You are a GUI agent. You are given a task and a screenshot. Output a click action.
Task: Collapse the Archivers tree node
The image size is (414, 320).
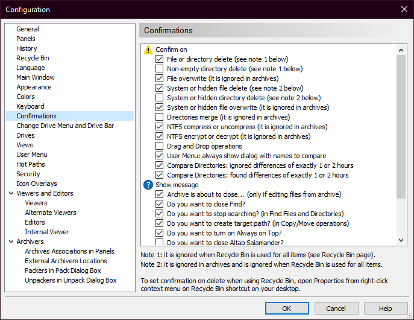(x=11, y=242)
